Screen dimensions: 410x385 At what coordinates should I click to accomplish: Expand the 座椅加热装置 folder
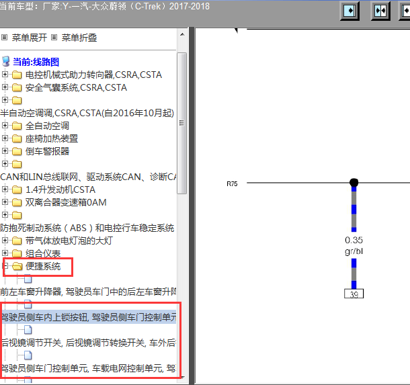click(5, 138)
